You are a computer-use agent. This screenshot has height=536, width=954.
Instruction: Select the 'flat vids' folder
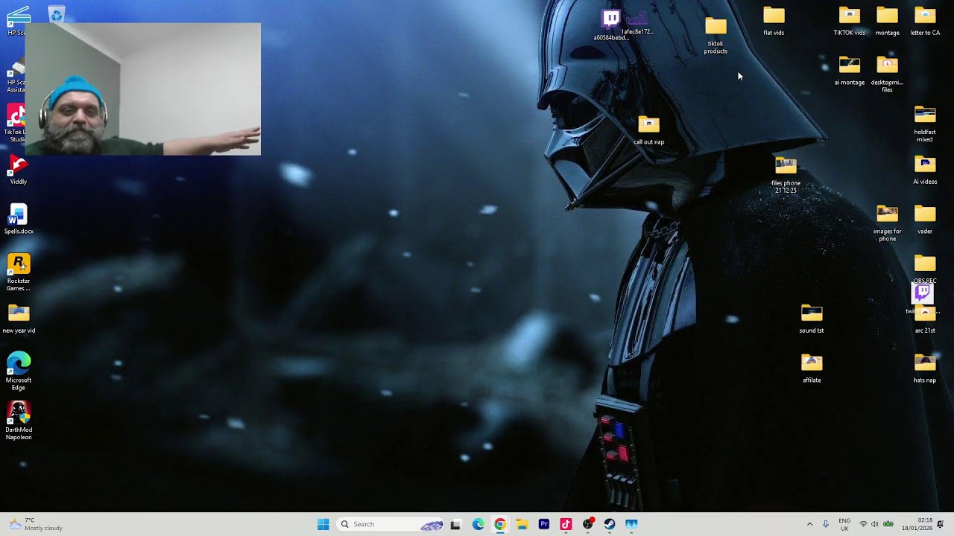774,21
